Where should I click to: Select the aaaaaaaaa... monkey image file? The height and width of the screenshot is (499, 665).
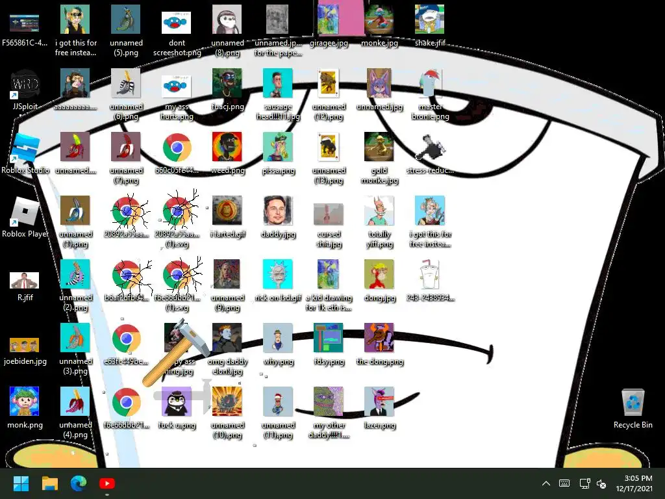click(75, 90)
